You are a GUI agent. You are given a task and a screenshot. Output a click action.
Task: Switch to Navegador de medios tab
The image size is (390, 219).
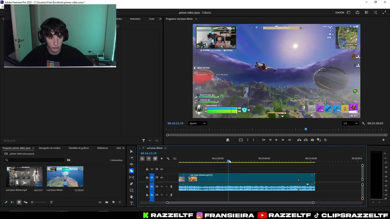[50, 148]
